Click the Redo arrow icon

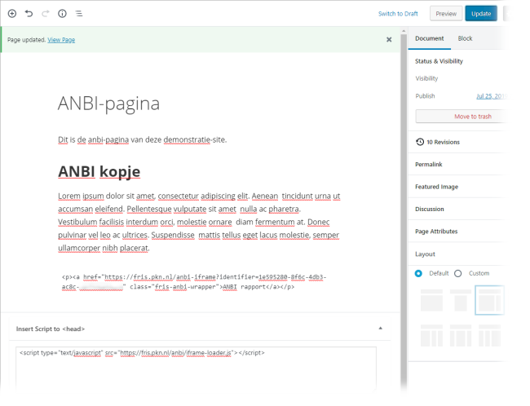[46, 14]
